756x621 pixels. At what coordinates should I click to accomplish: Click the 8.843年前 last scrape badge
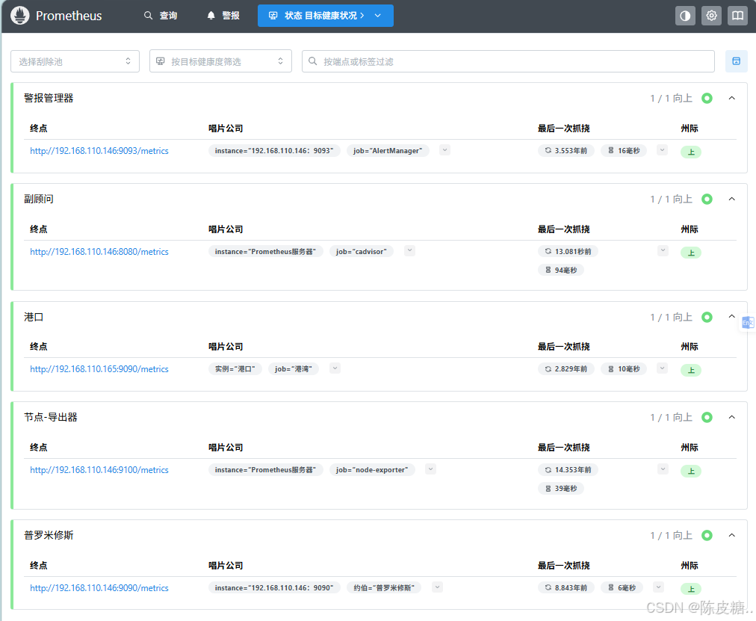[566, 588]
